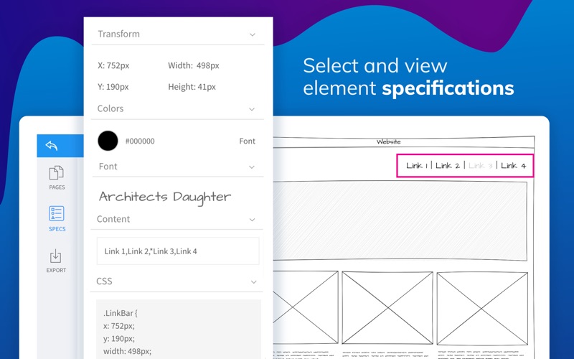Click Link 4 in the wireframe

(513, 166)
